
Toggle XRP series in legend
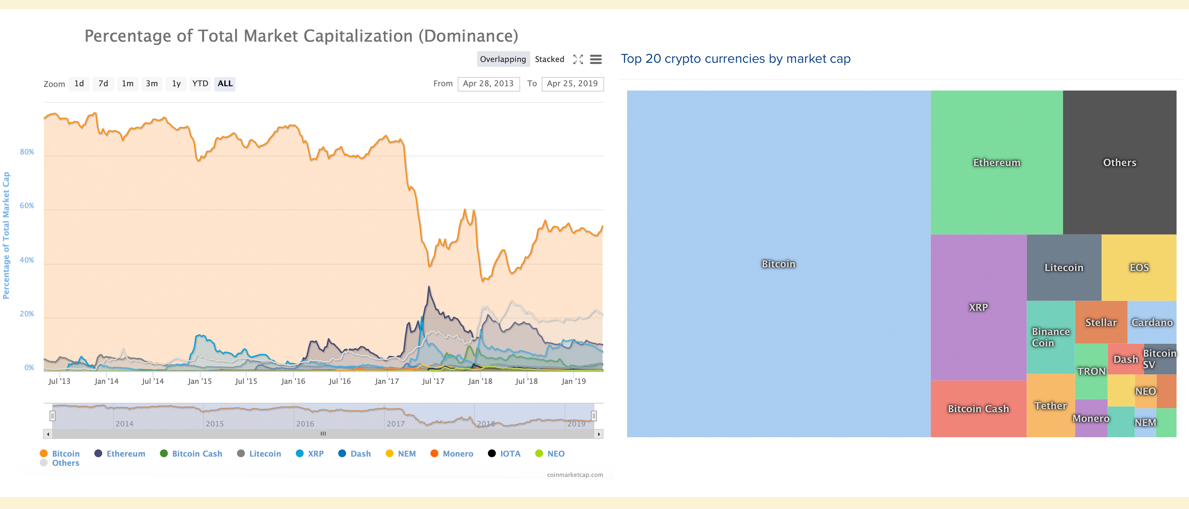tap(310, 454)
